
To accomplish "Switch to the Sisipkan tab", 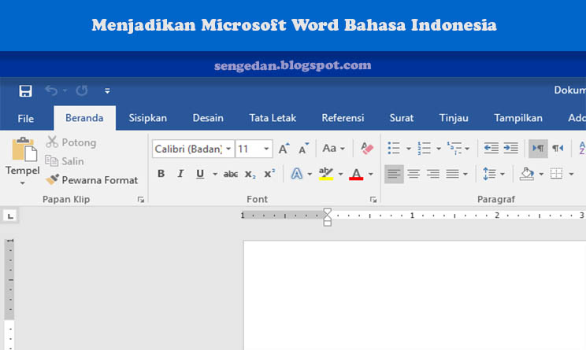I will pos(147,118).
